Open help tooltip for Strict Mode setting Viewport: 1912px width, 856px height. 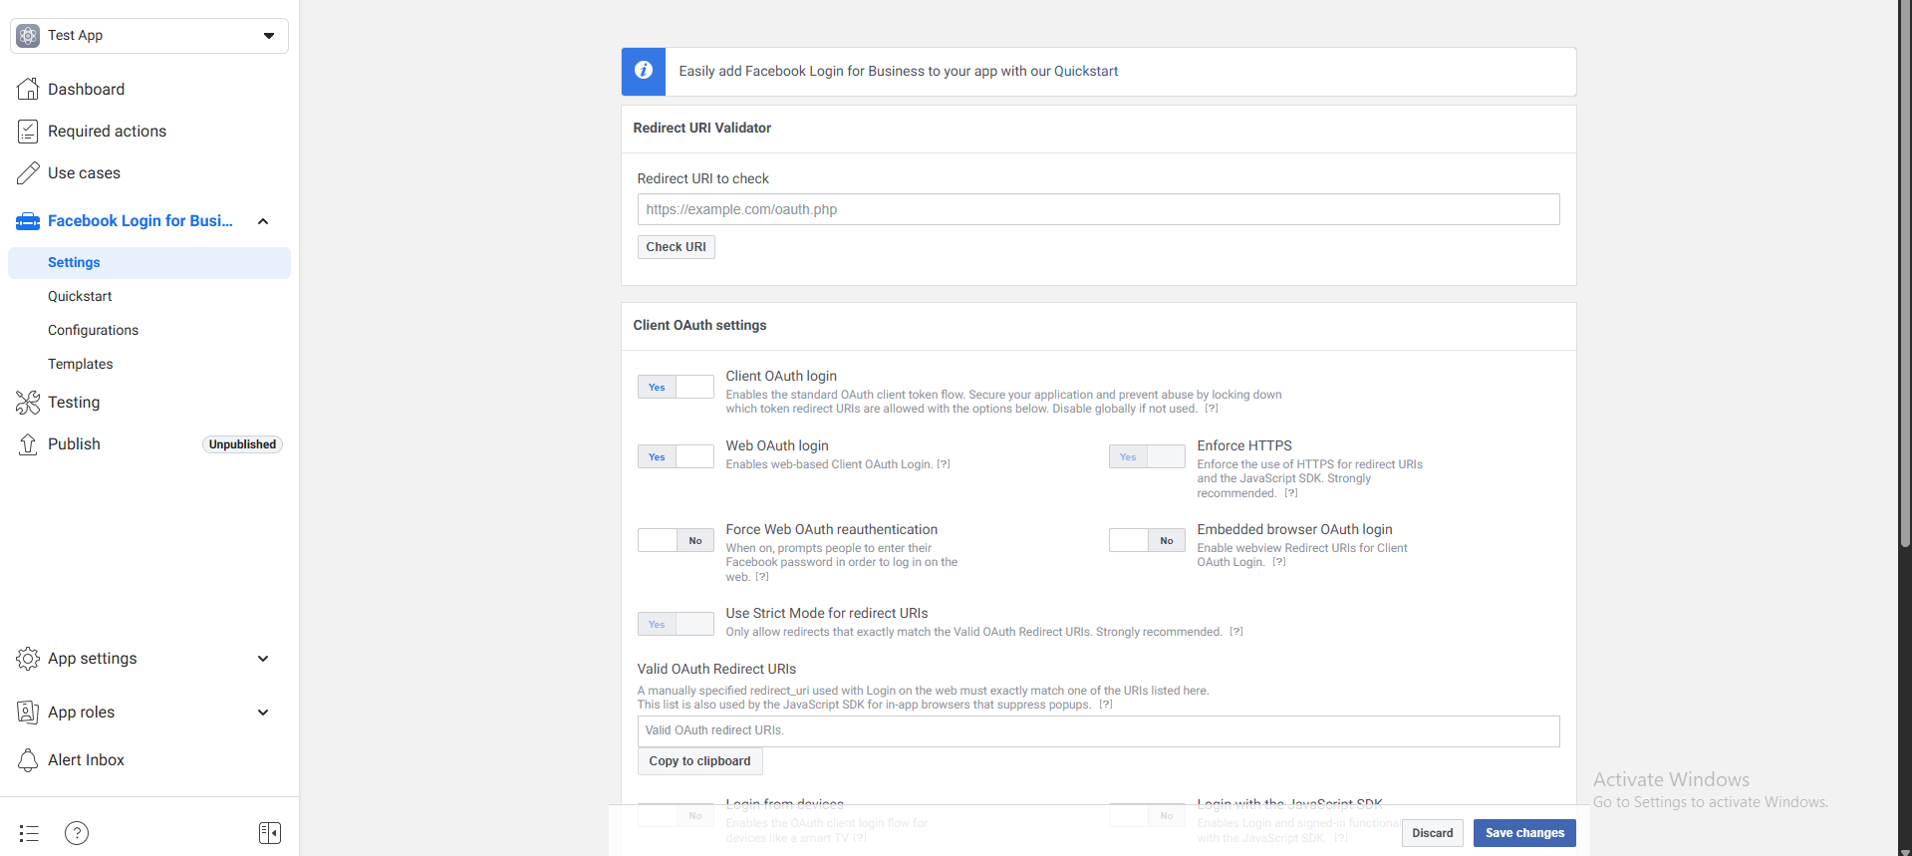[x=1236, y=632]
